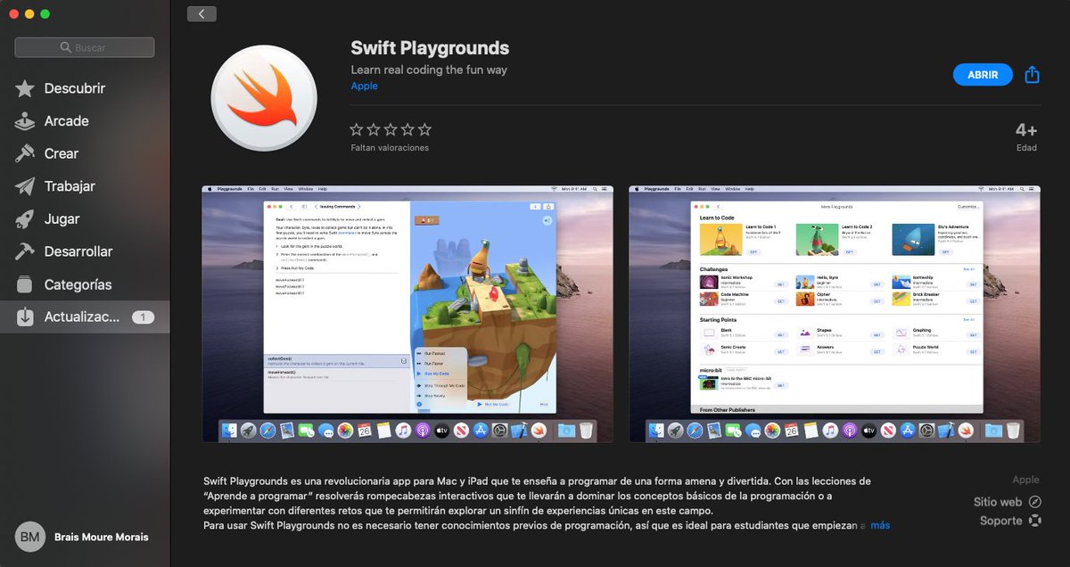Click the green maximize window button
The width and height of the screenshot is (1070, 567).
tap(45, 14)
